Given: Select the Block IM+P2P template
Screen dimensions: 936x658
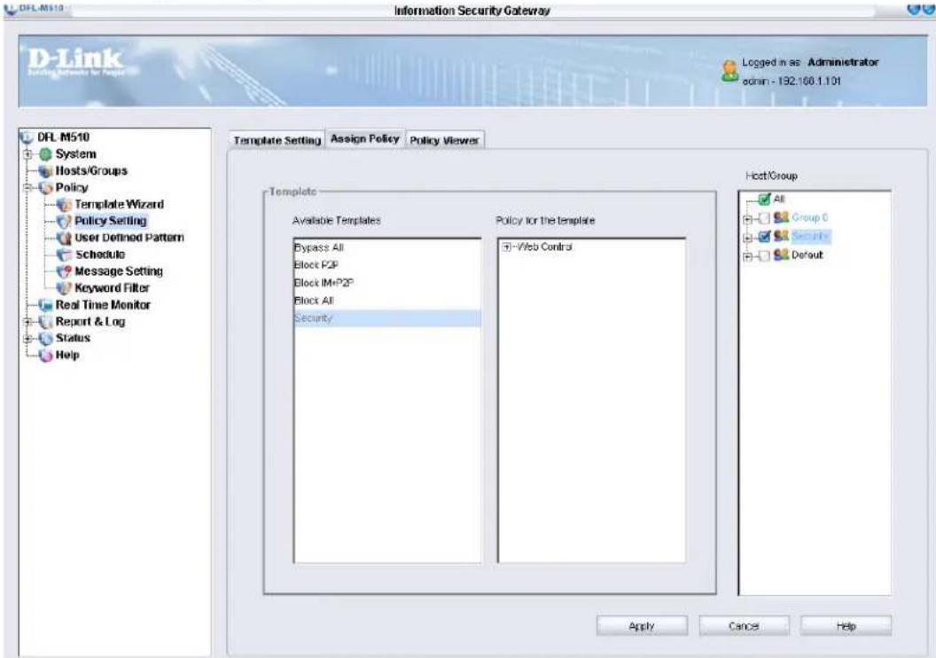Looking at the screenshot, I should point(386,283).
